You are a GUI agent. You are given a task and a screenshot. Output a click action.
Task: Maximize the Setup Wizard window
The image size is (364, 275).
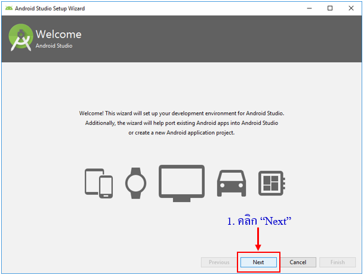330,8
